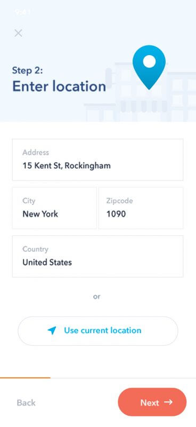This screenshot has width=196, height=427.
Task: Click the blue map pin icon
Action: 149,67
